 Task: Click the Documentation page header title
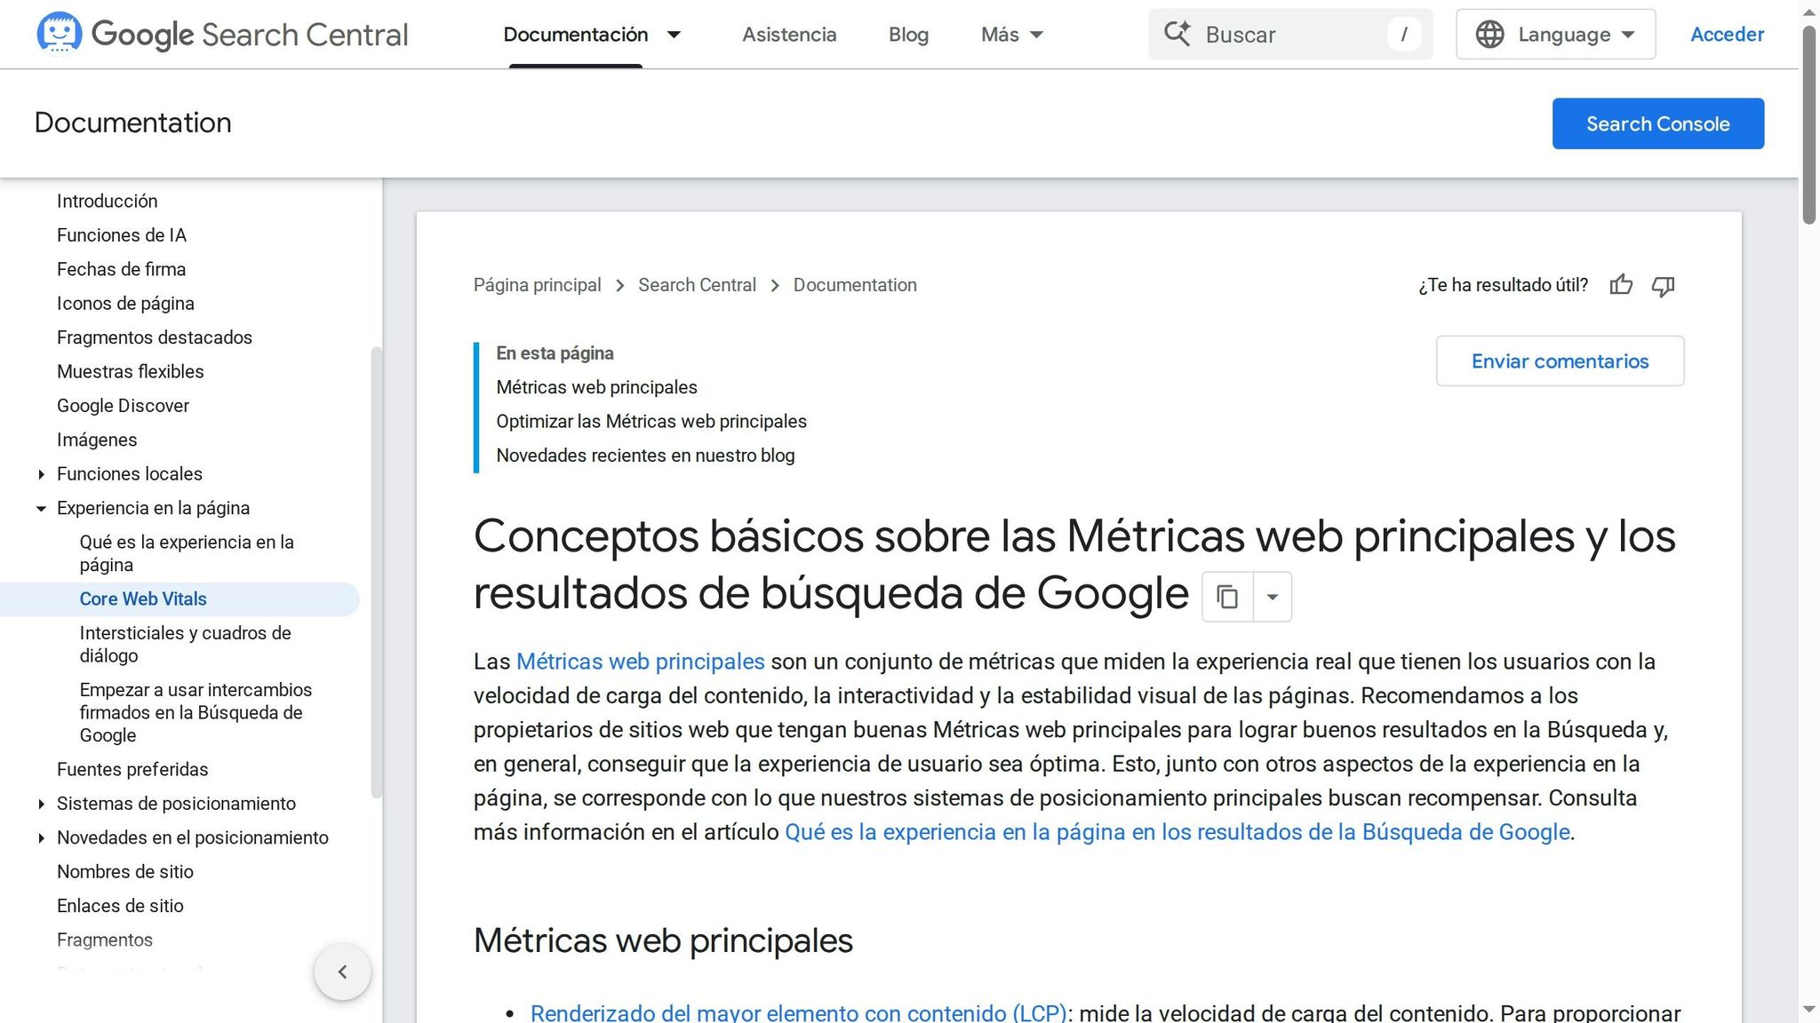point(133,123)
